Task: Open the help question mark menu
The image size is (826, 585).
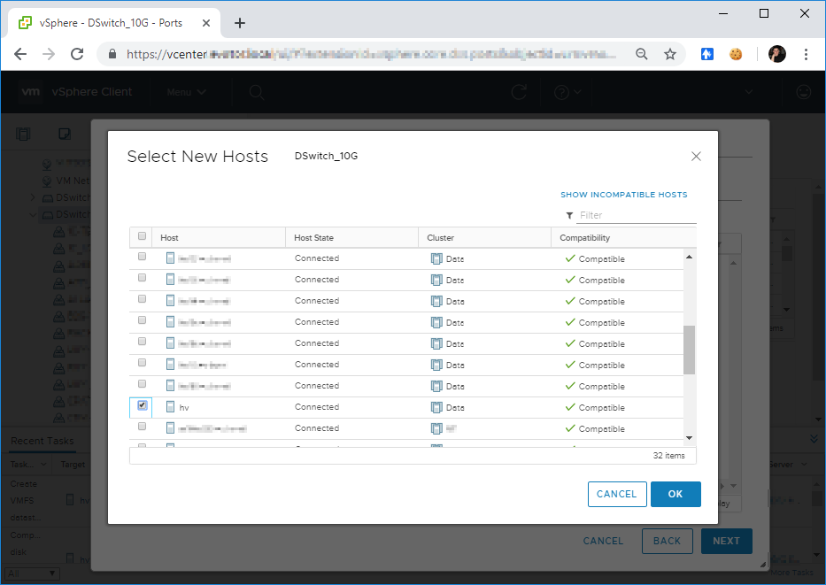Action: click(567, 92)
